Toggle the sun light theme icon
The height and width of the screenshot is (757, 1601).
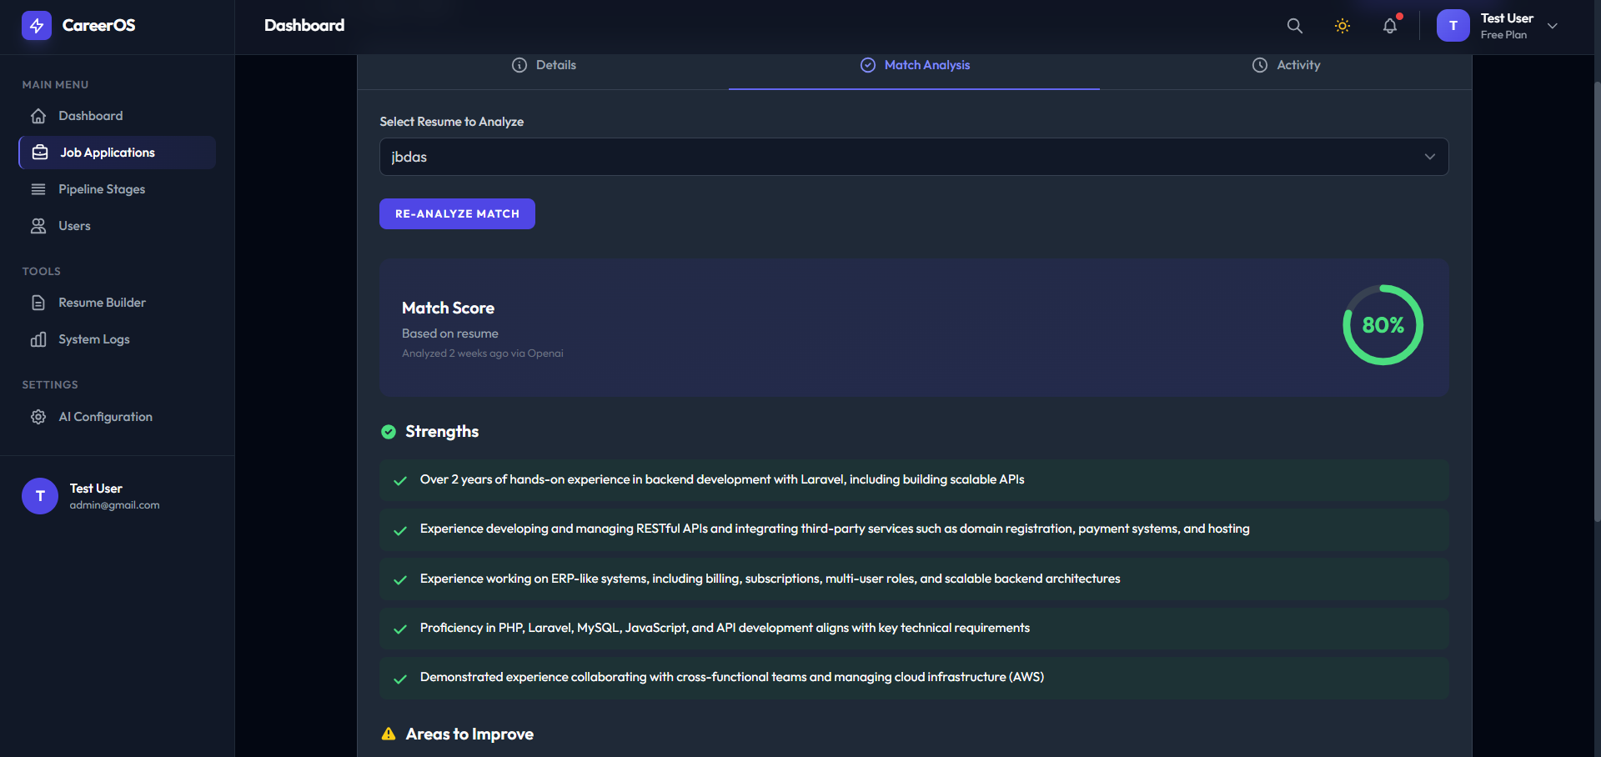coord(1343,26)
